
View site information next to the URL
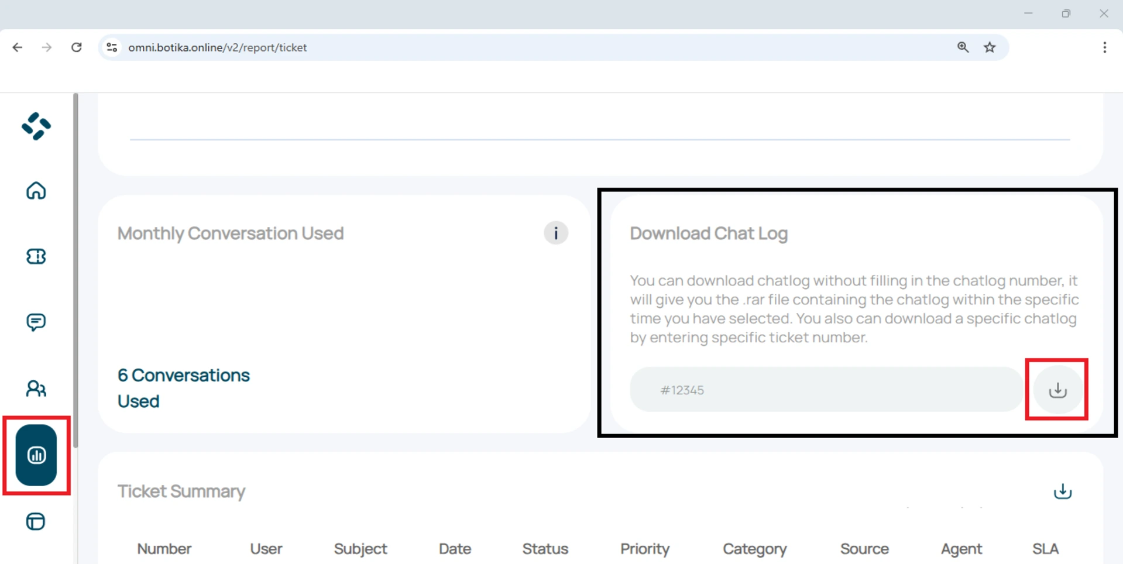click(x=112, y=47)
